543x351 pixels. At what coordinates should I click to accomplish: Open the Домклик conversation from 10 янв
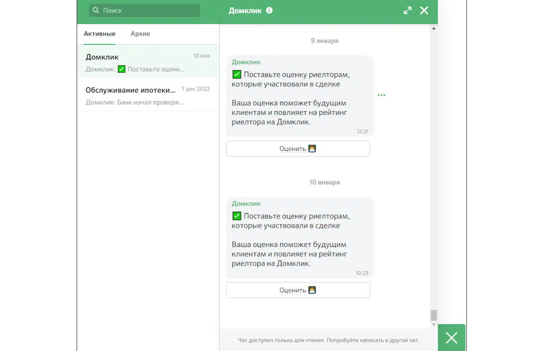(x=148, y=62)
